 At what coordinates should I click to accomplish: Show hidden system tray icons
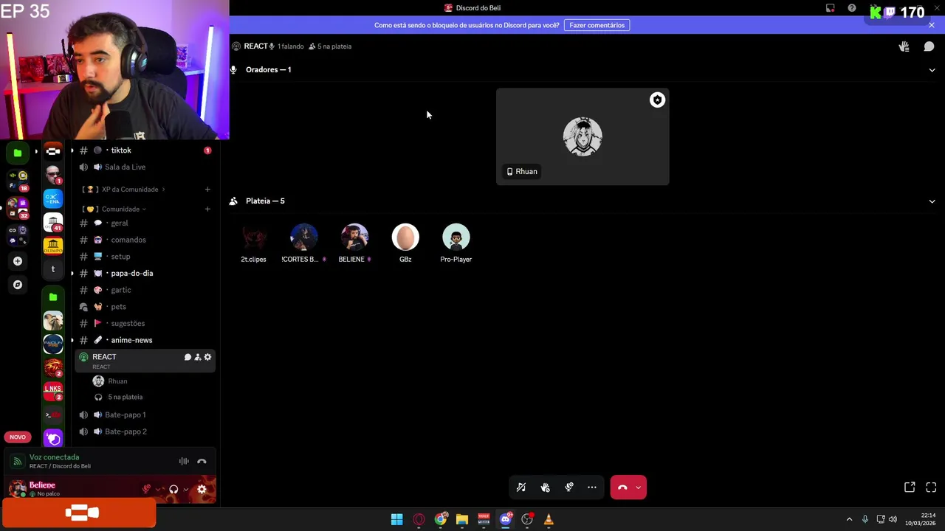pos(849,520)
